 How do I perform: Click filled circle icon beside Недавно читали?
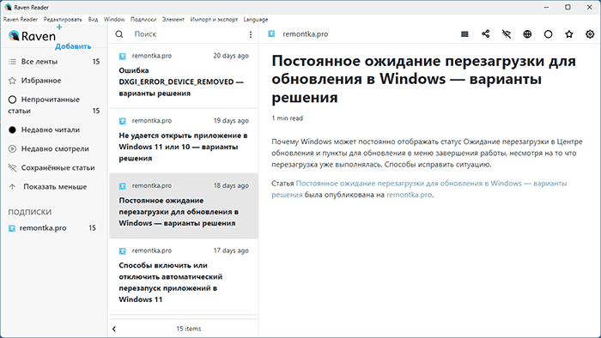12,130
